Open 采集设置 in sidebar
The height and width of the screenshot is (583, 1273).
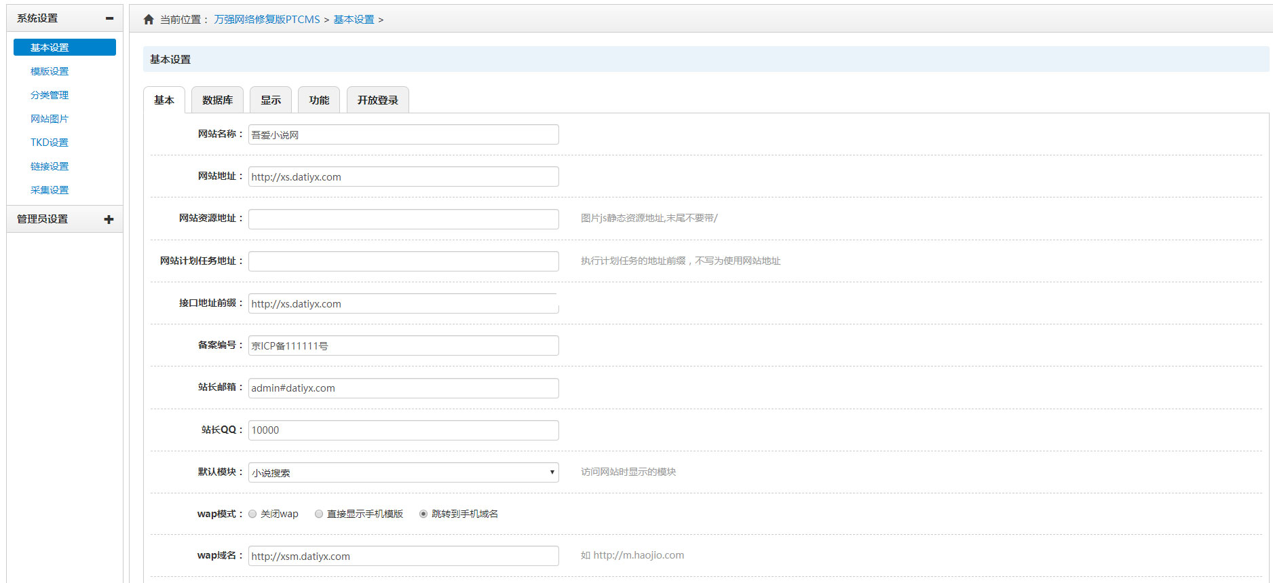coord(50,190)
